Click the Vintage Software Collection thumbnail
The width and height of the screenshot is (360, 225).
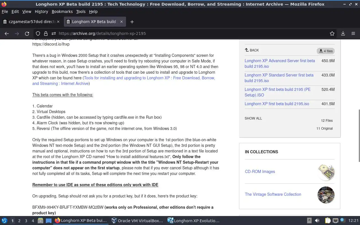pyautogui.click(x=326, y=195)
